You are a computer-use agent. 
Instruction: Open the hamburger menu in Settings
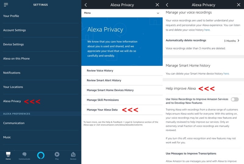coord(6,5)
